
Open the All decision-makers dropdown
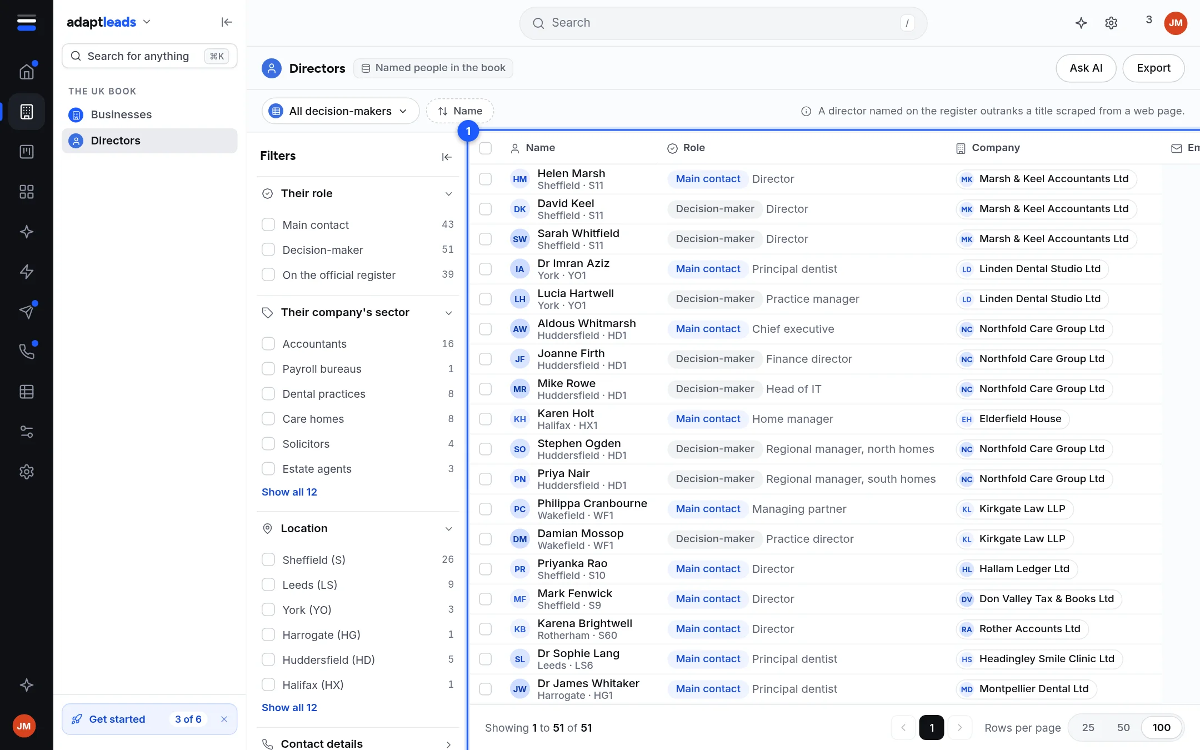tap(341, 111)
